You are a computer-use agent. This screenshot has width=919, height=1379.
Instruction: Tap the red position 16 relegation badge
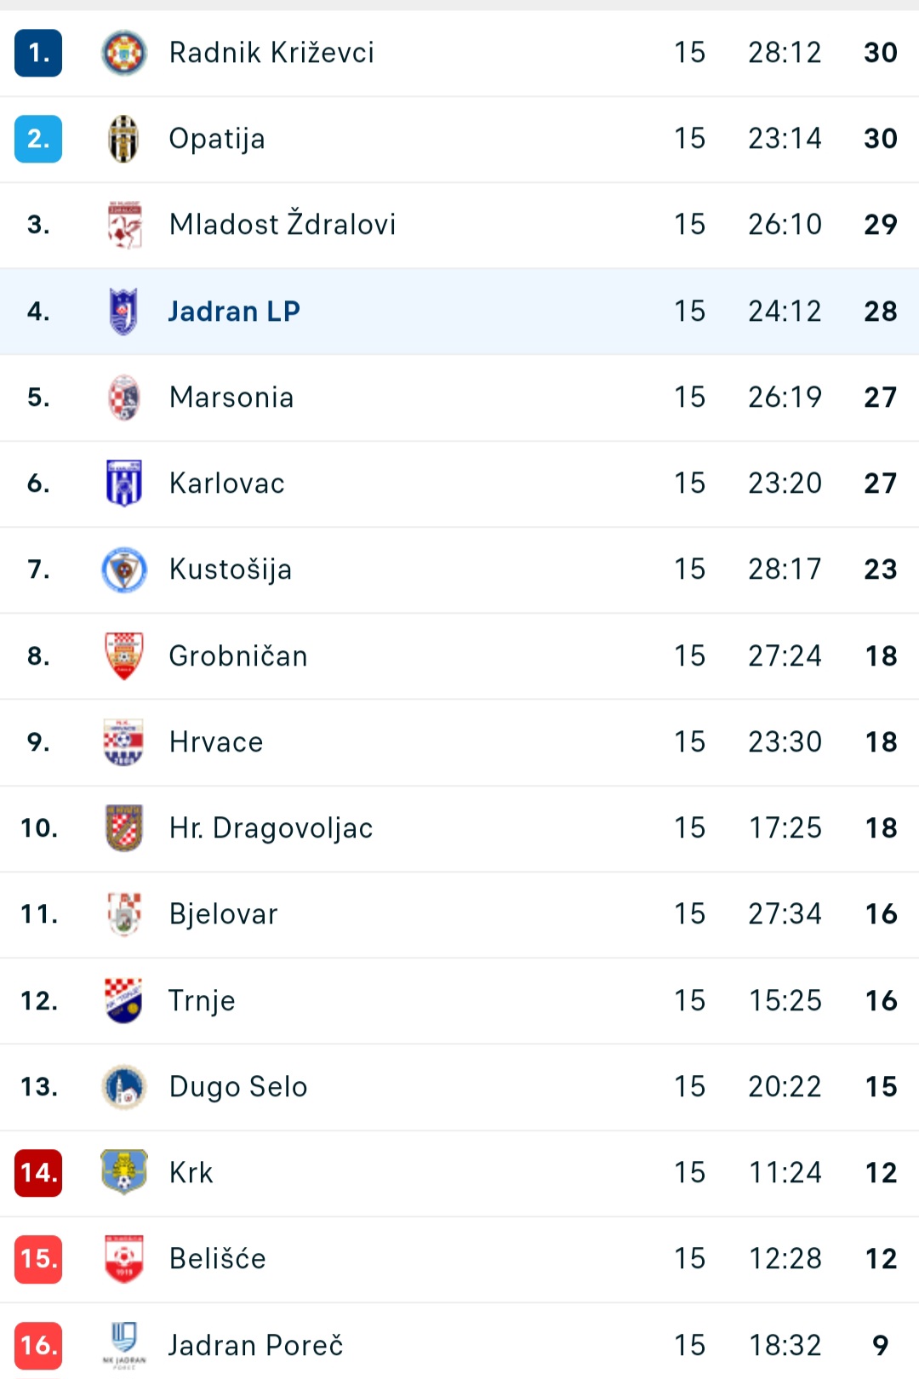[x=38, y=1345]
